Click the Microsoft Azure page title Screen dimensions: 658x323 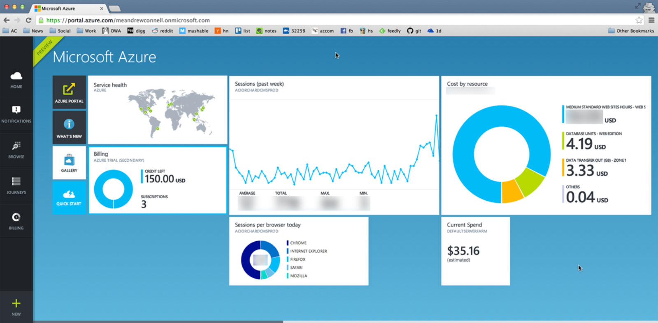click(105, 57)
